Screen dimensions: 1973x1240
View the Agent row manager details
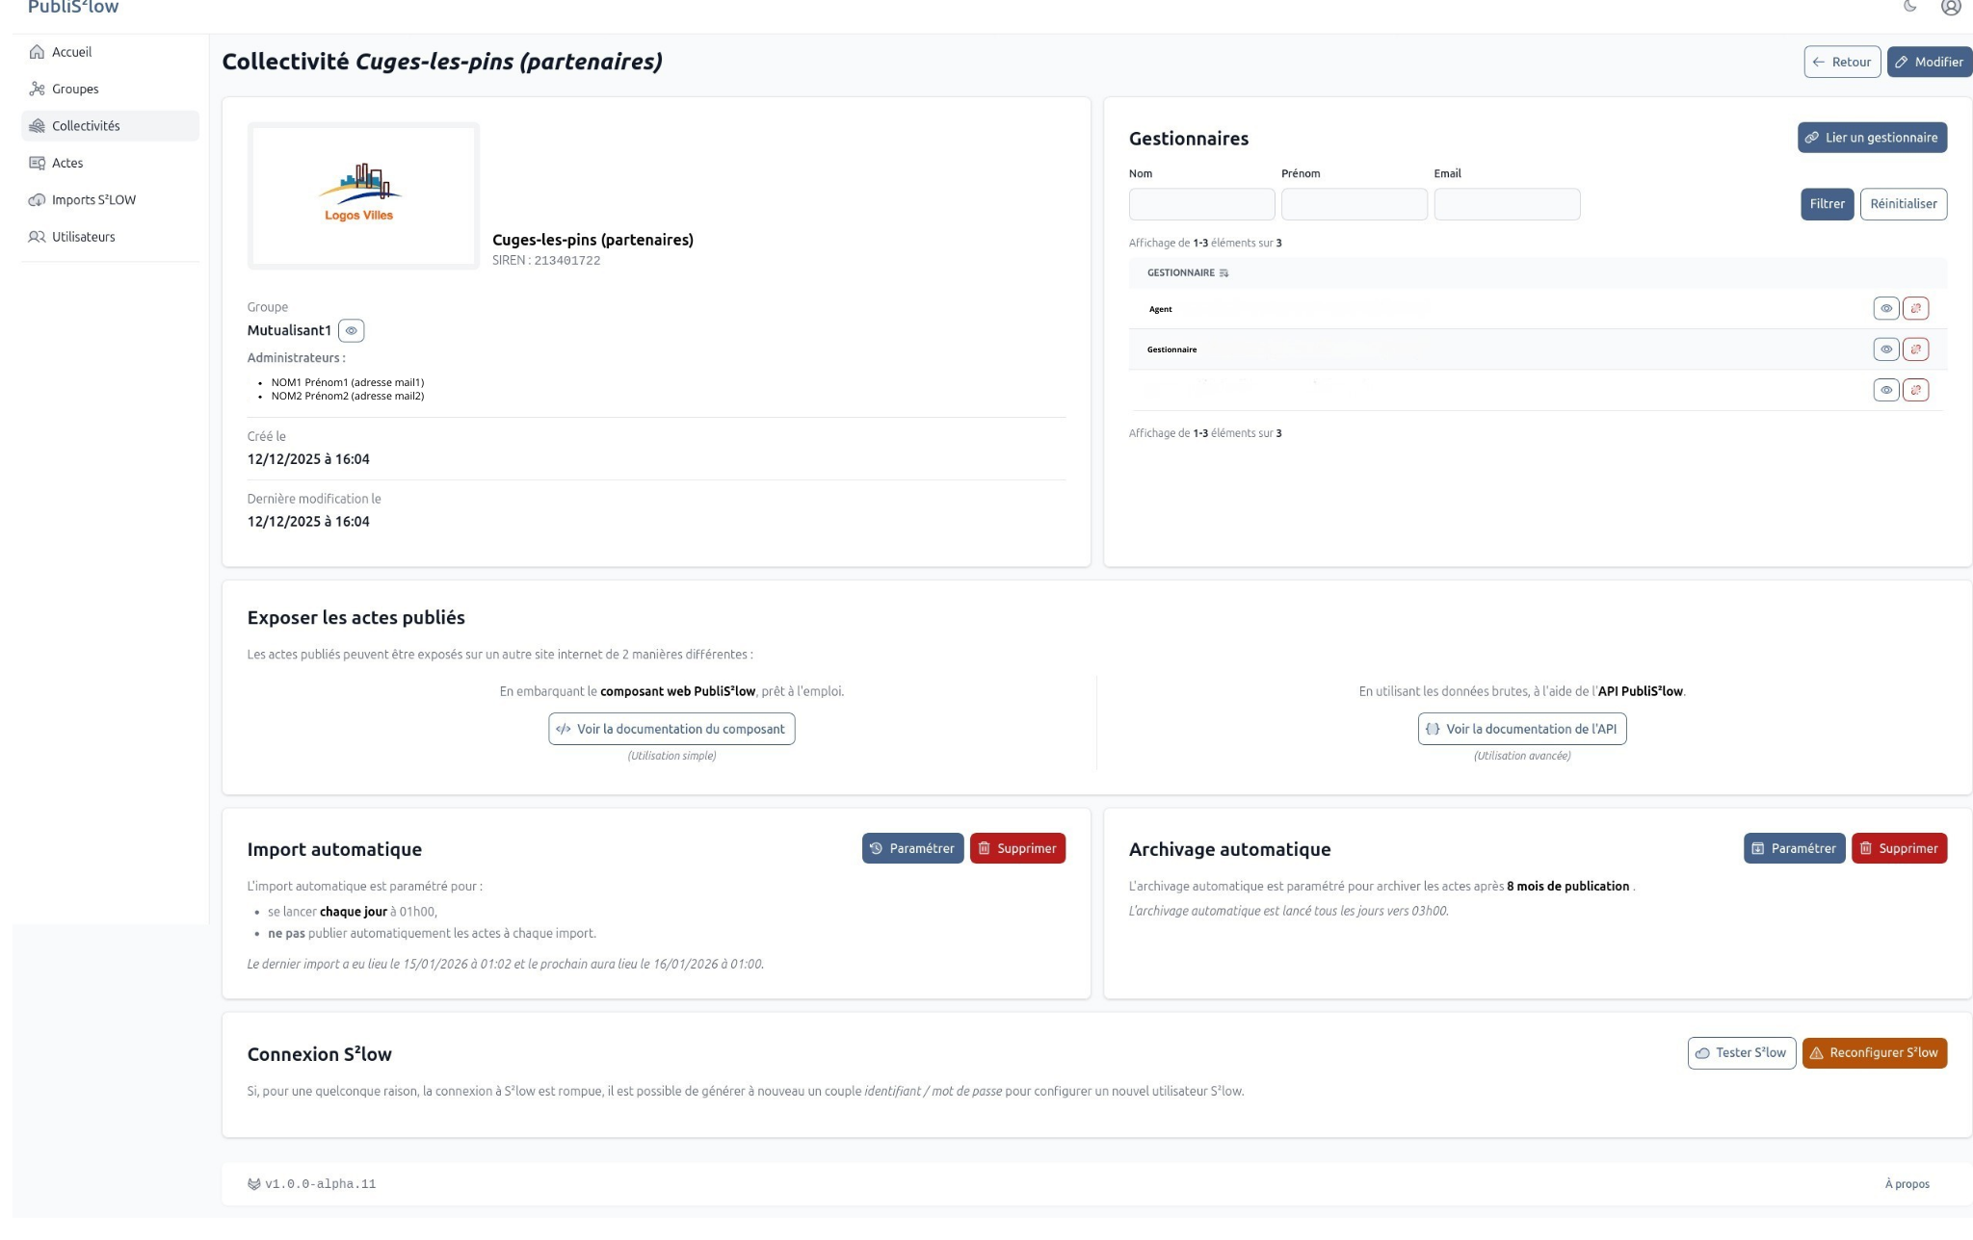(1885, 309)
